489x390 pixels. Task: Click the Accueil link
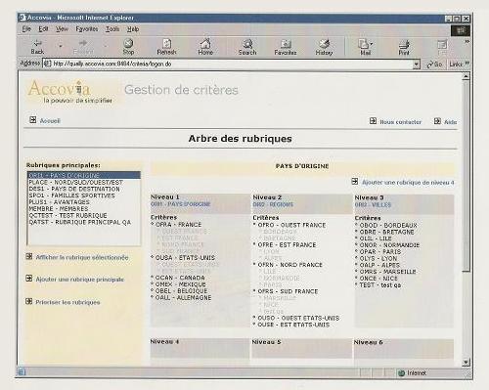coord(50,121)
